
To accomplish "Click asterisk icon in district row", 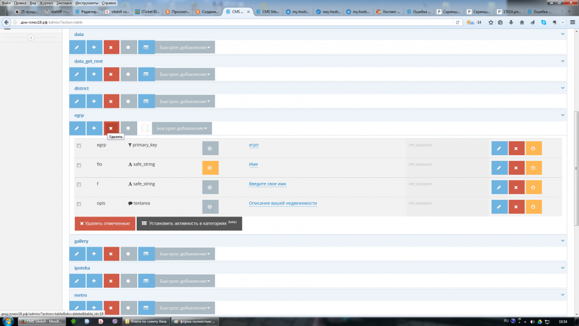I will click(x=129, y=101).
